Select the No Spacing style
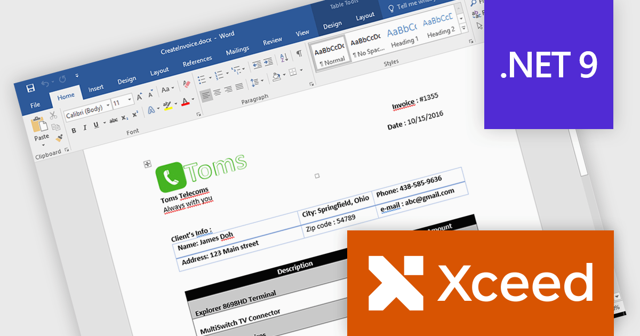640x336 pixels. click(x=366, y=44)
